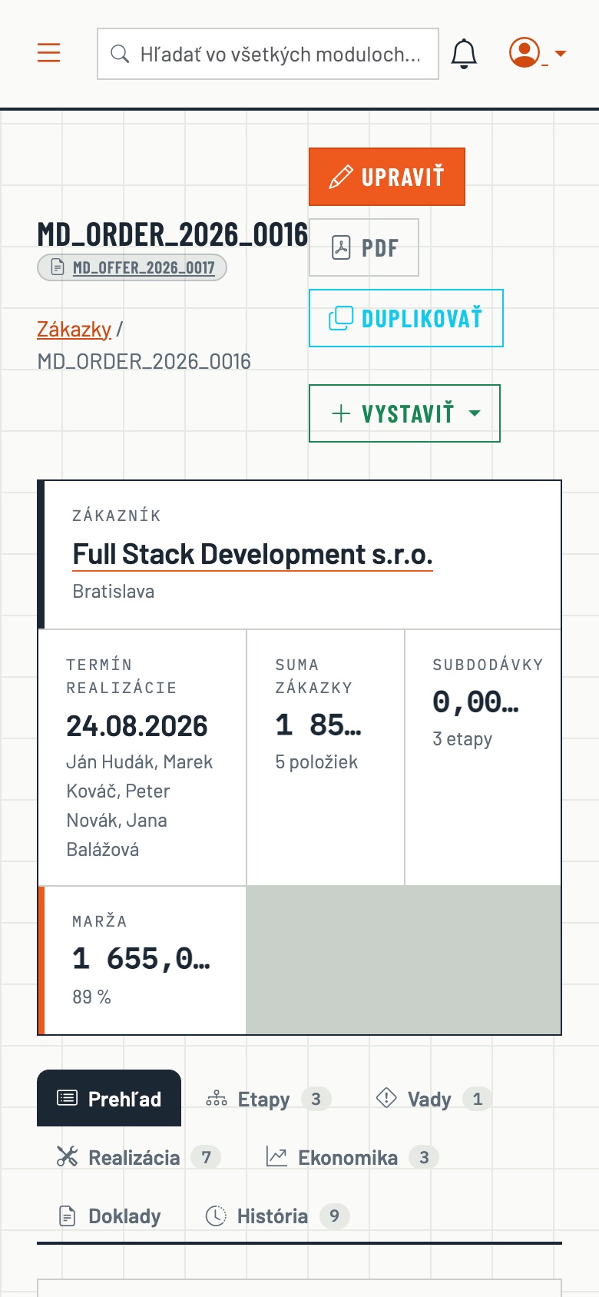
Task: Open the Doklady tab
Action: (x=110, y=1216)
